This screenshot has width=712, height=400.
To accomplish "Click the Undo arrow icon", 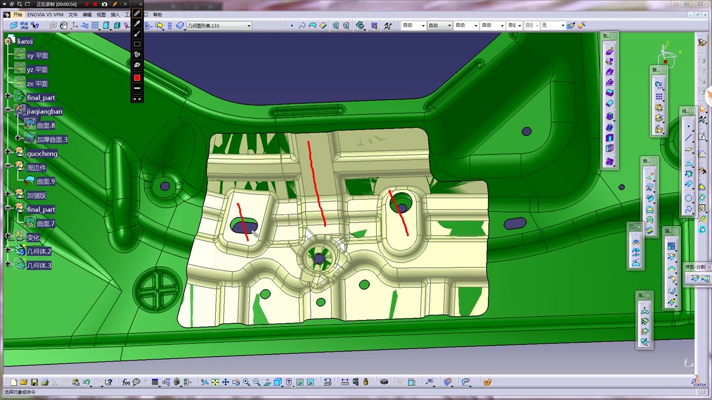I will [x=87, y=382].
